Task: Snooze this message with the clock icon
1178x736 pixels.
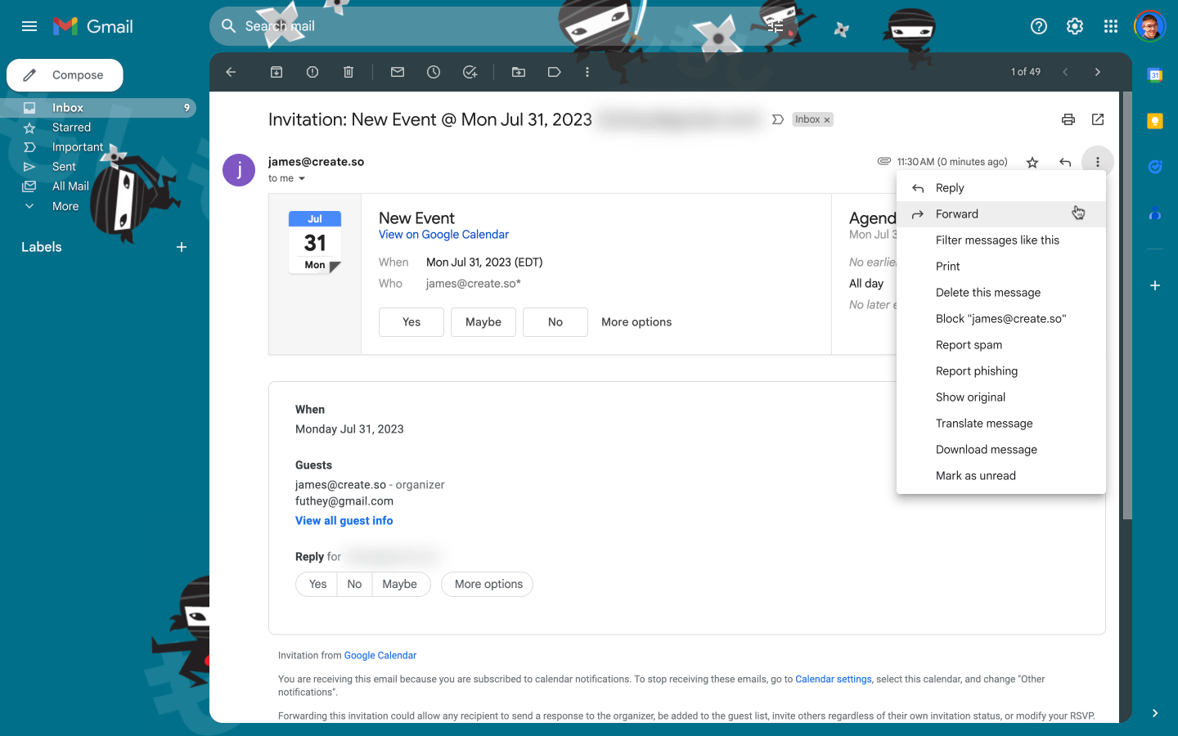Action: [x=433, y=72]
